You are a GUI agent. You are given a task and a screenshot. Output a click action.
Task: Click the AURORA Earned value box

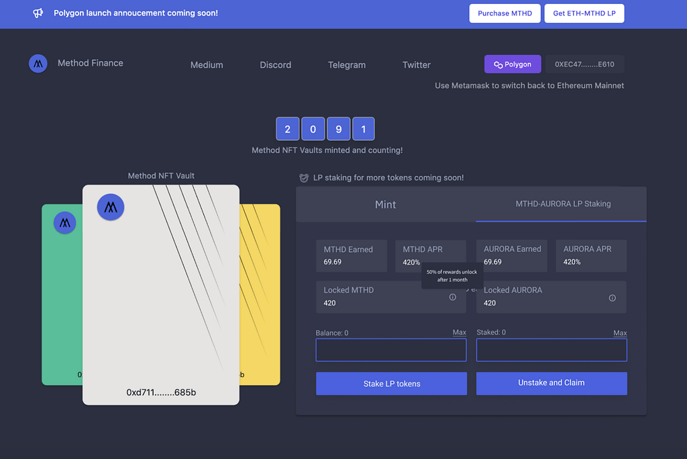(x=512, y=256)
